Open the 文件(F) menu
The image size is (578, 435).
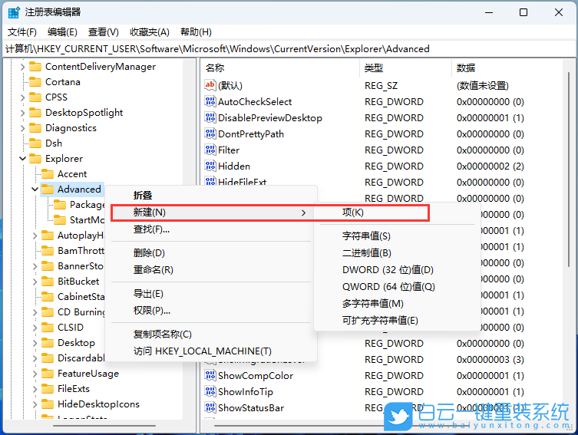22,32
